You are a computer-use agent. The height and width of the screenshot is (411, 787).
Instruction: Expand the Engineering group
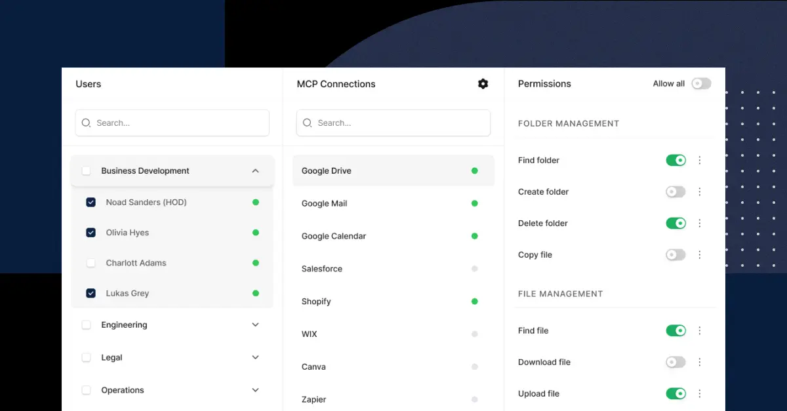(x=255, y=324)
